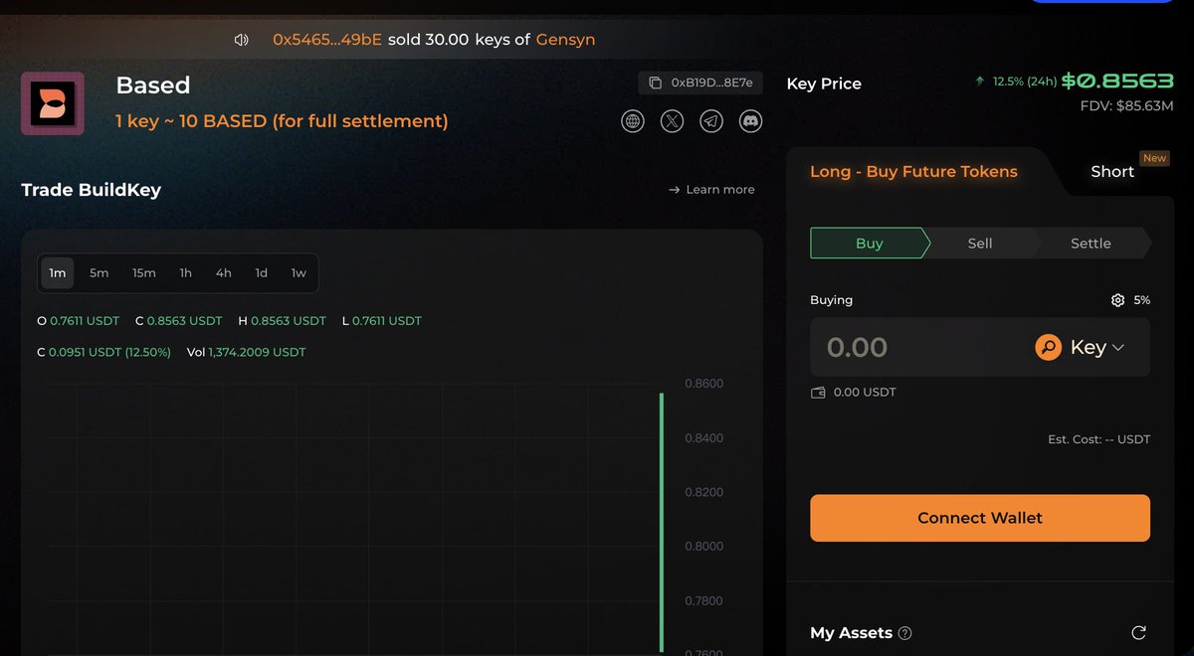Click the 5% slippage value
Viewport: 1194px width, 656px height.
tap(1142, 300)
